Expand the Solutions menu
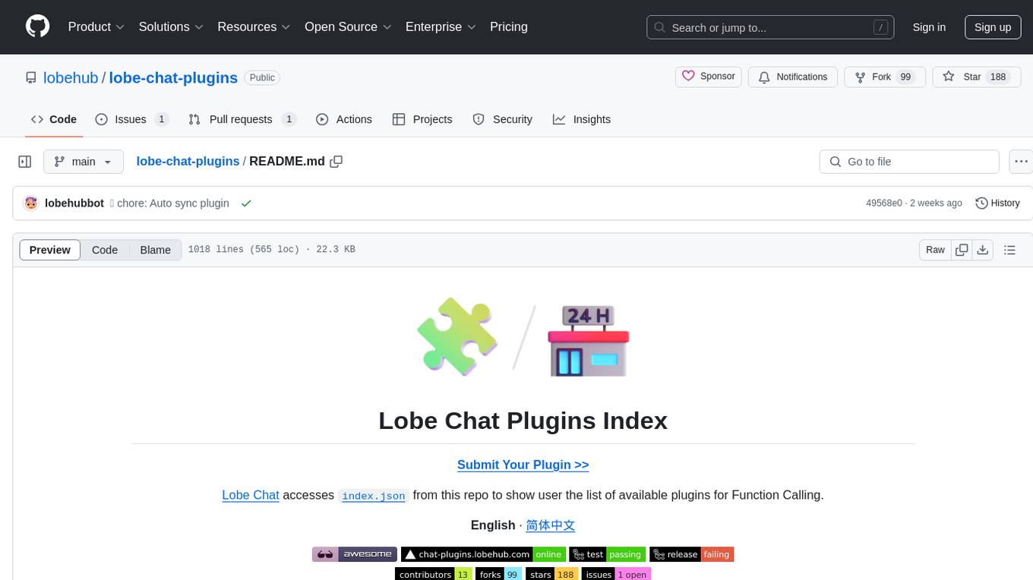The image size is (1033, 580). pyautogui.click(x=171, y=27)
